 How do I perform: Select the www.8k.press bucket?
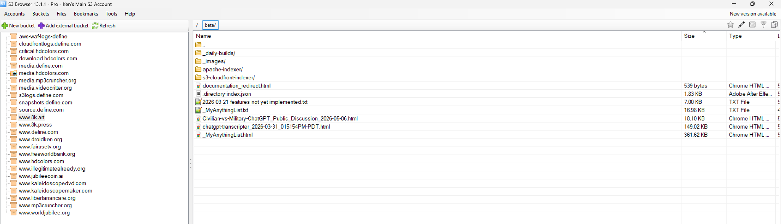(x=35, y=125)
